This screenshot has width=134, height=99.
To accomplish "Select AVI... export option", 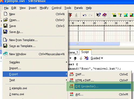I will coord(100,94).
